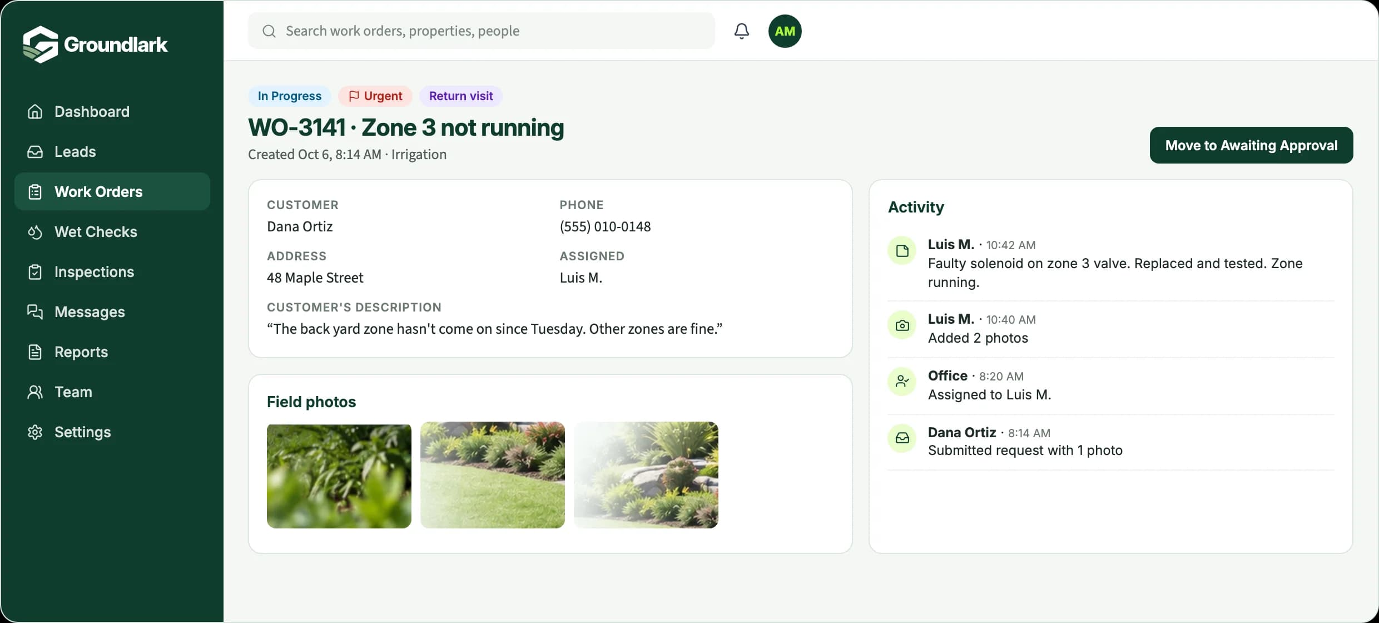Click the Work Orders clipboard icon
Image resolution: width=1379 pixels, height=623 pixels.
tap(35, 192)
